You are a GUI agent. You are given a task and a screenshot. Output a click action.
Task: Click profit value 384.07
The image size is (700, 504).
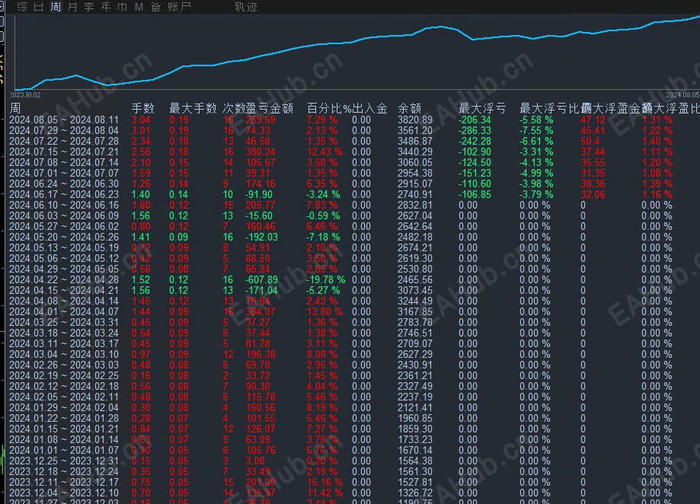pyautogui.click(x=261, y=312)
